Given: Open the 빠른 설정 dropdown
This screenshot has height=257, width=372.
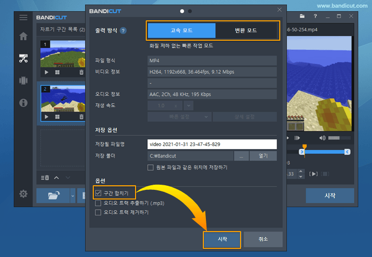Looking at the screenshot, I should tap(179, 117).
